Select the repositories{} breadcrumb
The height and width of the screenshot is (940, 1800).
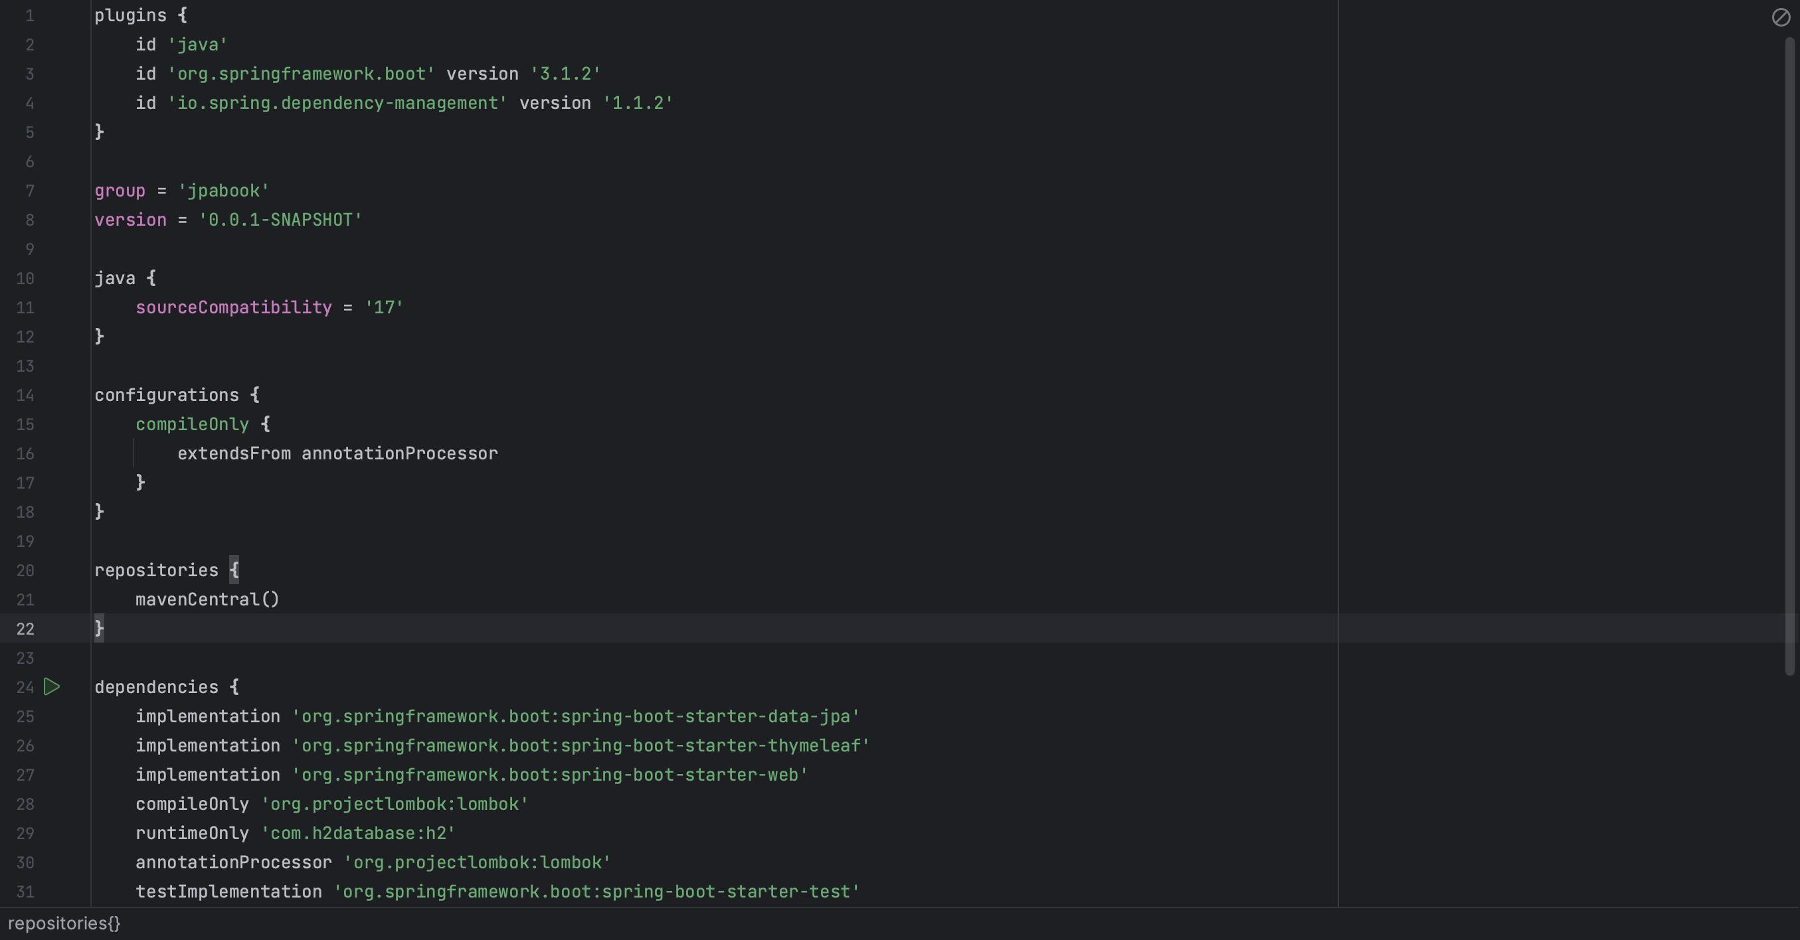[x=64, y=923]
